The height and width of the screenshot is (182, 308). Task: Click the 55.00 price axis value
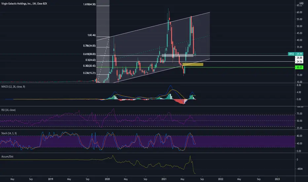pyautogui.click(x=299, y=19)
